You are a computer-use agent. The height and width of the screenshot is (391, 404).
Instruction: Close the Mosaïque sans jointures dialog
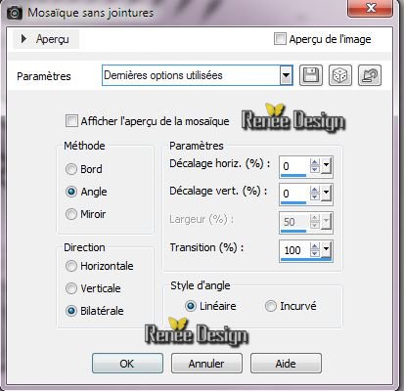click(x=370, y=9)
